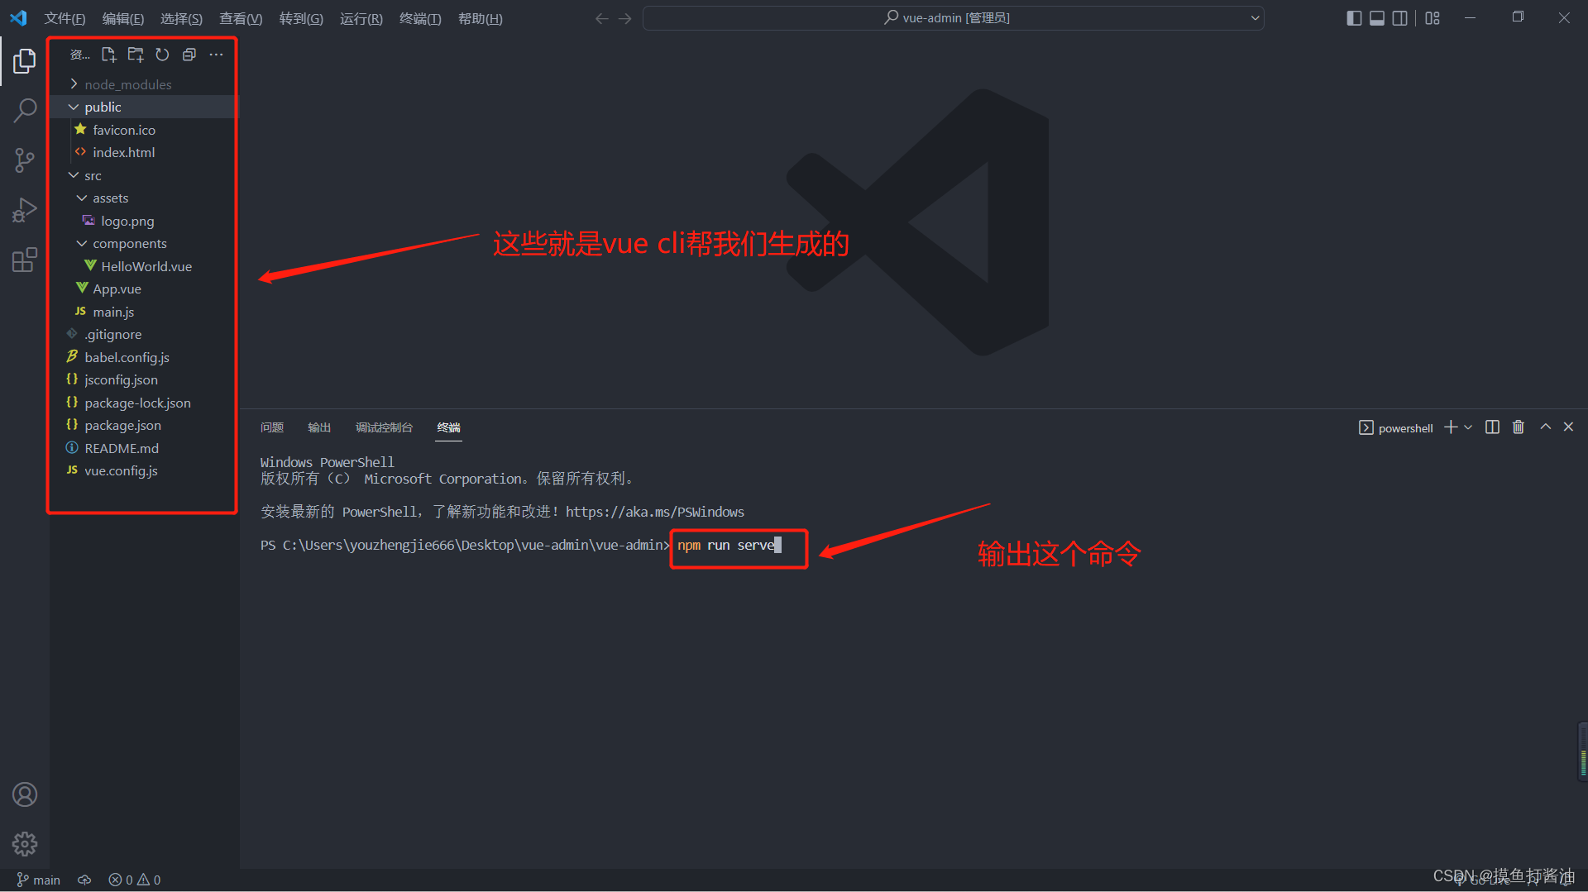
Task: Collapse the src folder
Action: pos(143,175)
